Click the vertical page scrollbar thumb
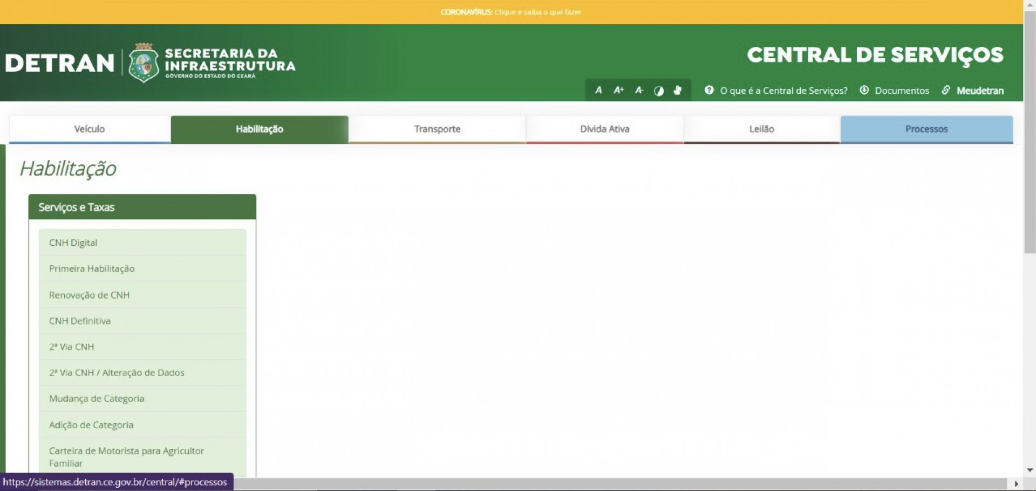The width and height of the screenshot is (1036, 491). pos(1030,135)
